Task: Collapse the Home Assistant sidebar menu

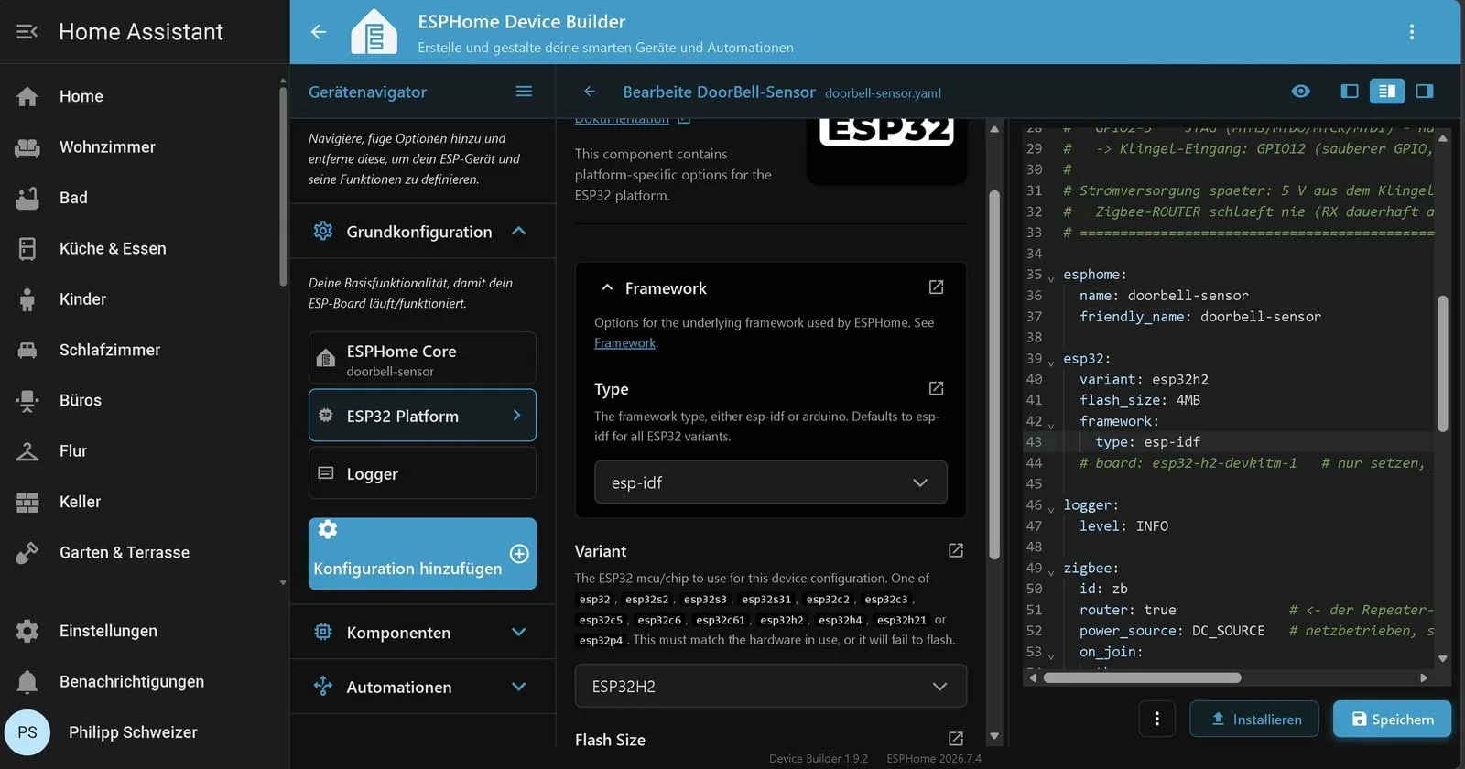Action: point(27,32)
